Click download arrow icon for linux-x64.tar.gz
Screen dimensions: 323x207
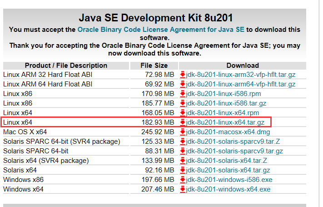coord(183,122)
